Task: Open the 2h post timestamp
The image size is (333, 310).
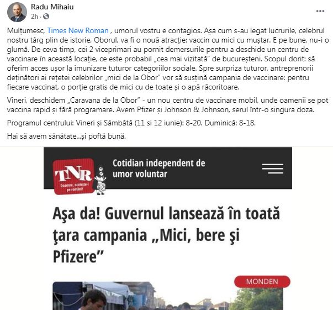Action: (x=34, y=17)
